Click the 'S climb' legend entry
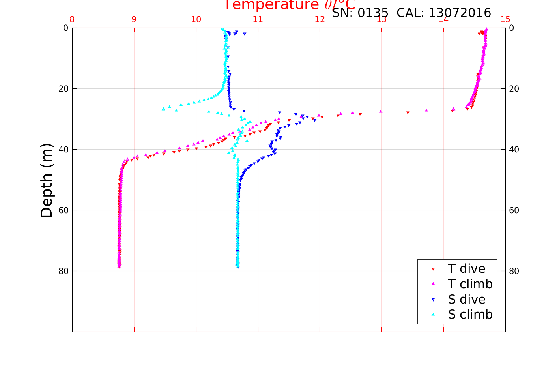Screen dimensions: 559x373 click(x=470, y=315)
